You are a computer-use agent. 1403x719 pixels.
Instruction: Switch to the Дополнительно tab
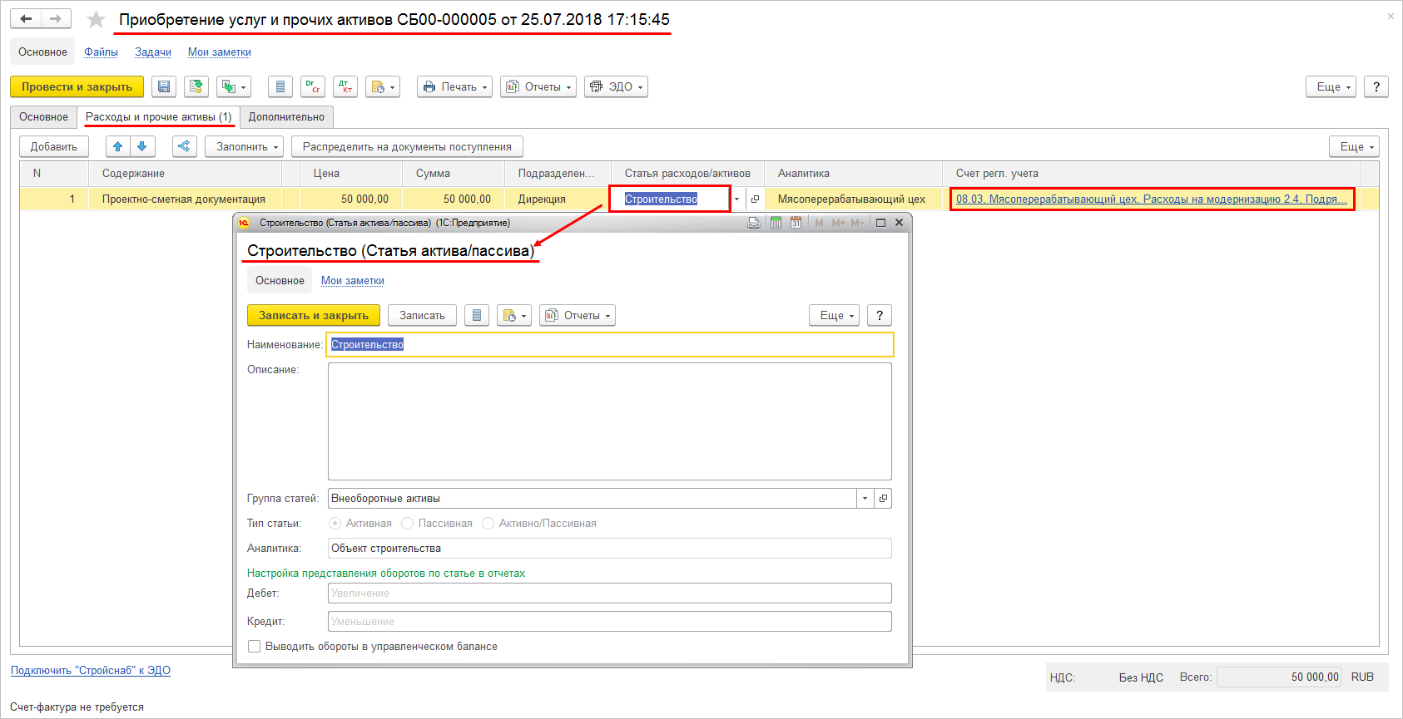pyautogui.click(x=286, y=116)
